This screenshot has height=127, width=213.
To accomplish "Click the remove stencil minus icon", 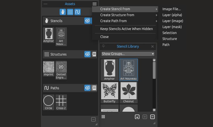I will [x=153, y=117].
